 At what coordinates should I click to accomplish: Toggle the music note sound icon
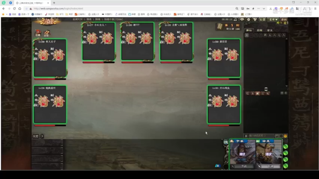click(235, 19)
